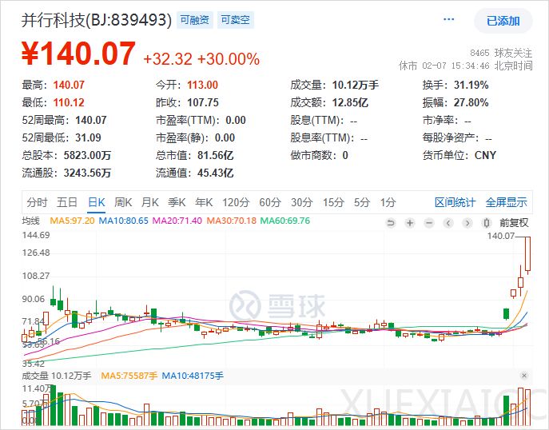Click the 可融资 tag
The image size is (549, 430).
click(x=195, y=20)
